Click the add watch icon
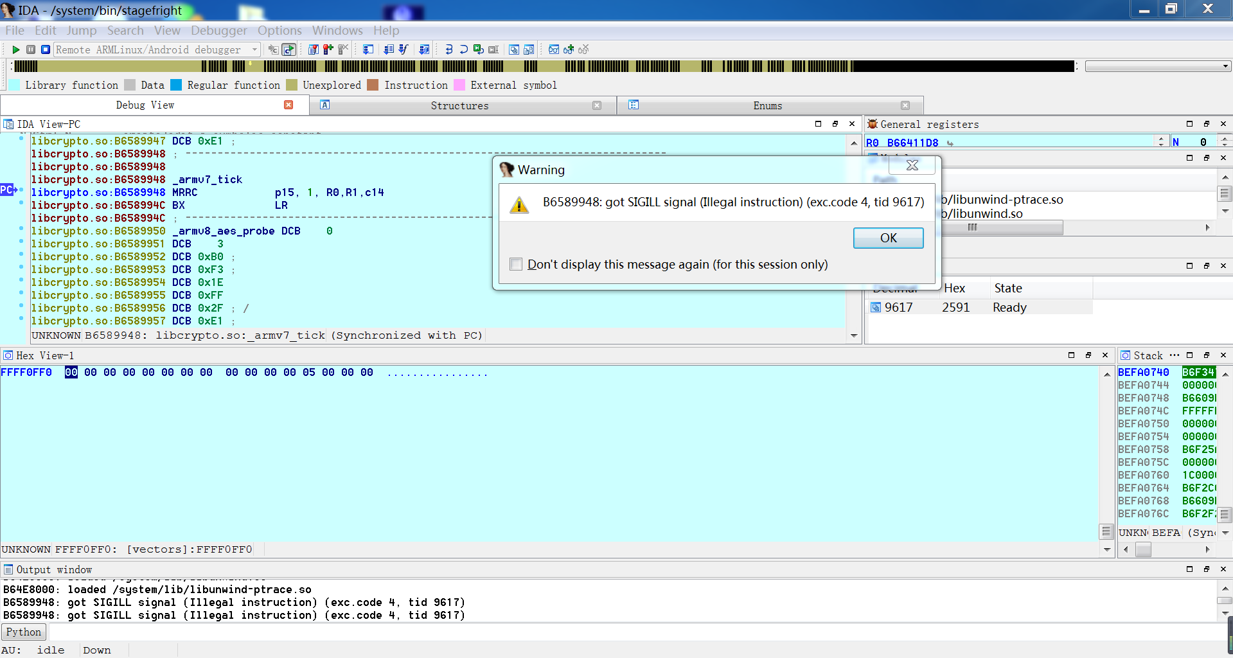Screen dimensions: 1233x658 (569, 49)
